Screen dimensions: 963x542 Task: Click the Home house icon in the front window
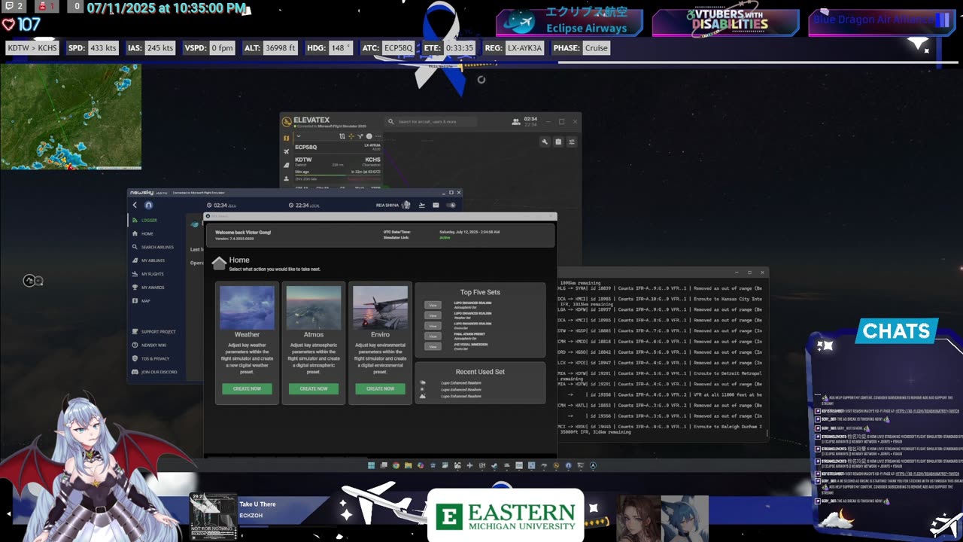click(x=219, y=263)
